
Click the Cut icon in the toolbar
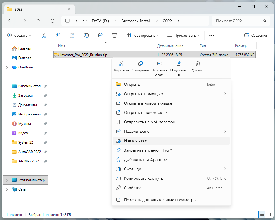pos(44,35)
